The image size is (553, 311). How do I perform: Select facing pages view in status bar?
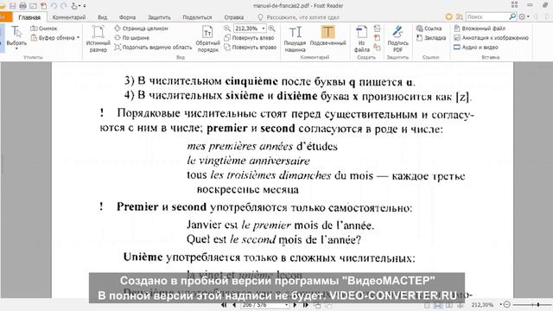(x=449, y=305)
